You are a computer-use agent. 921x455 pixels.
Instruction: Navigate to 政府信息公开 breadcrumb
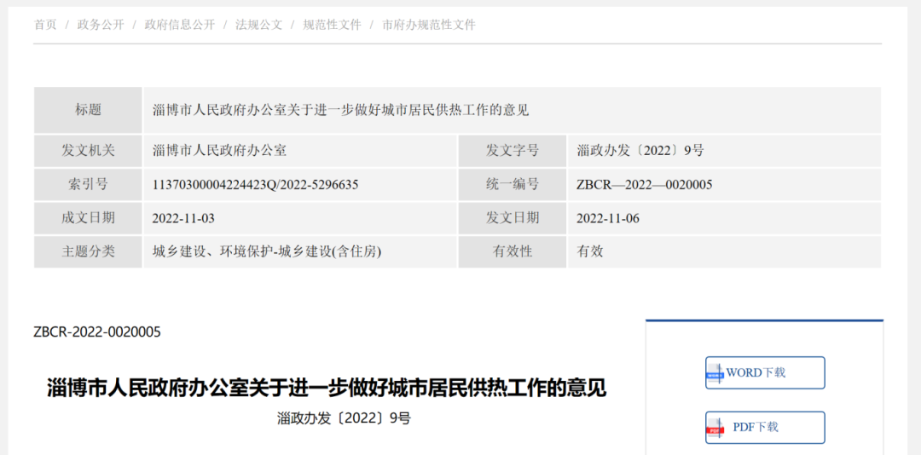tap(180, 25)
